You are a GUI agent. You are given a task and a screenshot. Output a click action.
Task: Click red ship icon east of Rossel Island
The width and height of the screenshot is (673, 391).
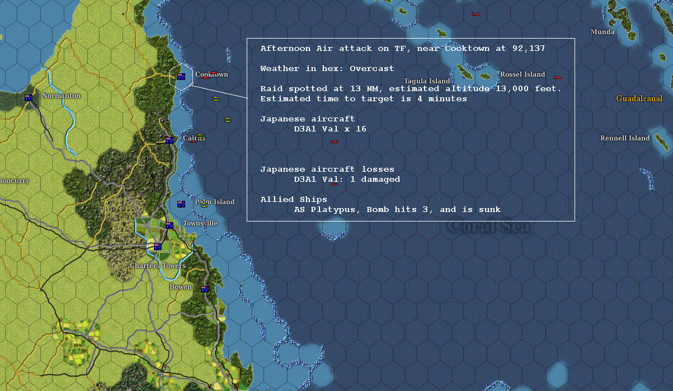(x=557, y=77)
